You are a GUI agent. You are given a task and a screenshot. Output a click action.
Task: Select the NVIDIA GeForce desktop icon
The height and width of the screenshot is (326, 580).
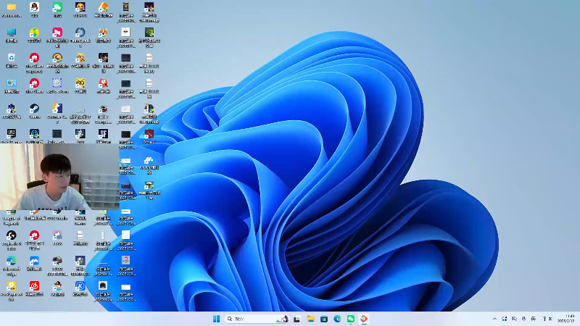pos(149,33)
